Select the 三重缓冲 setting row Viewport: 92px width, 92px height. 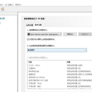pos(60,68)
